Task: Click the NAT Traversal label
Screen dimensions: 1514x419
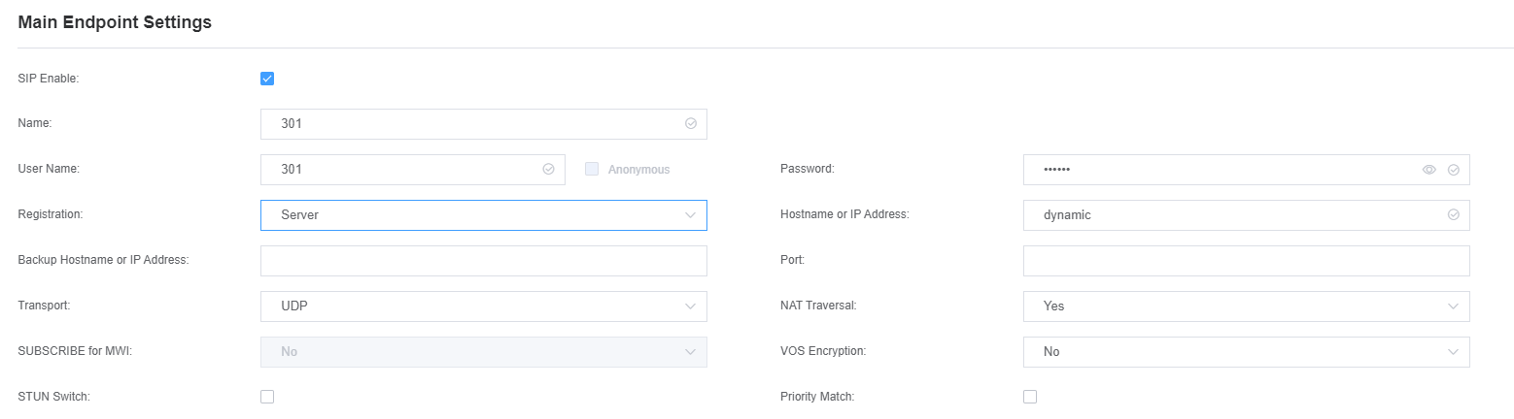Action: pyautogui.click(x=818, y=306)
